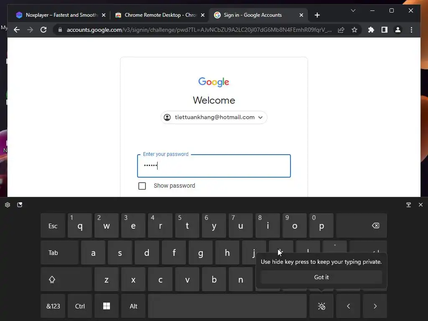Click the keyboard dock/undock icon
Screen dimensions: 428x321
[408, 205]
